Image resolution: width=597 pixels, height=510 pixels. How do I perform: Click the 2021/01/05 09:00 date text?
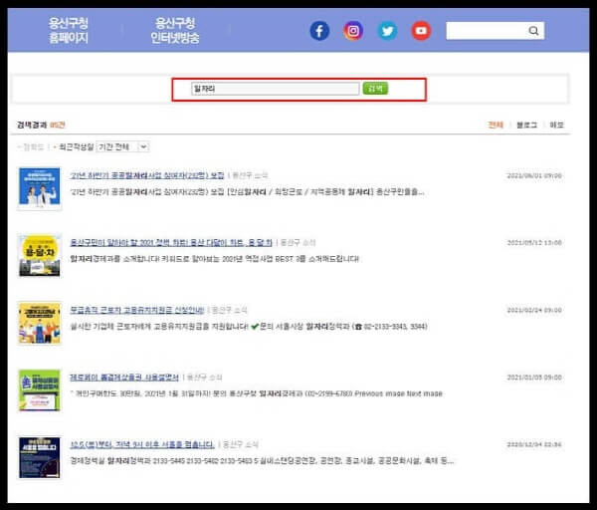coord(534,378)
